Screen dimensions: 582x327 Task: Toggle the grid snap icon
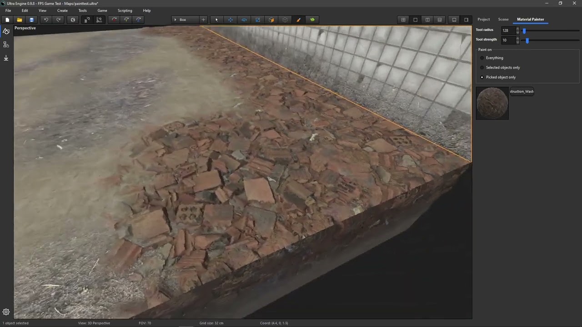87,20
